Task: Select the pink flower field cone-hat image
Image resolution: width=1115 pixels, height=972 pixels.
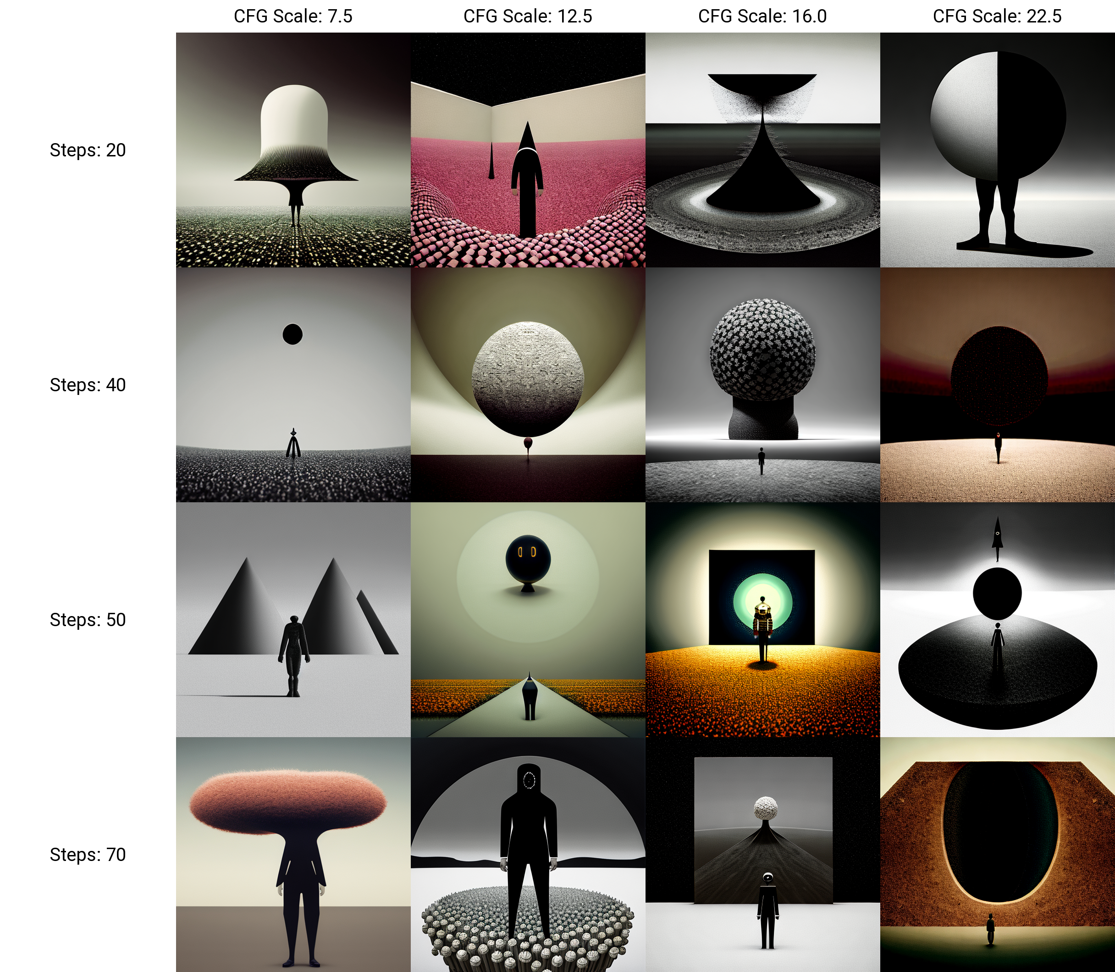Action: coord(527,150)
